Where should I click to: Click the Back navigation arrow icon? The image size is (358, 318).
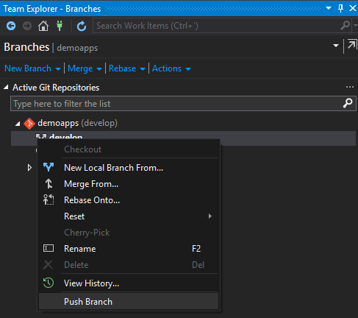click(x=11, y=26)
